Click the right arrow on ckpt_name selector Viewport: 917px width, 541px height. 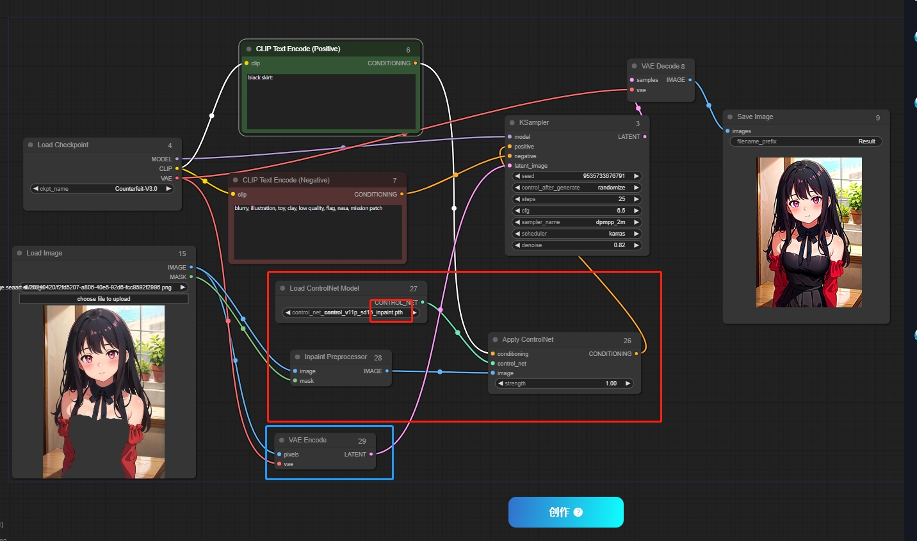[168, 189]
